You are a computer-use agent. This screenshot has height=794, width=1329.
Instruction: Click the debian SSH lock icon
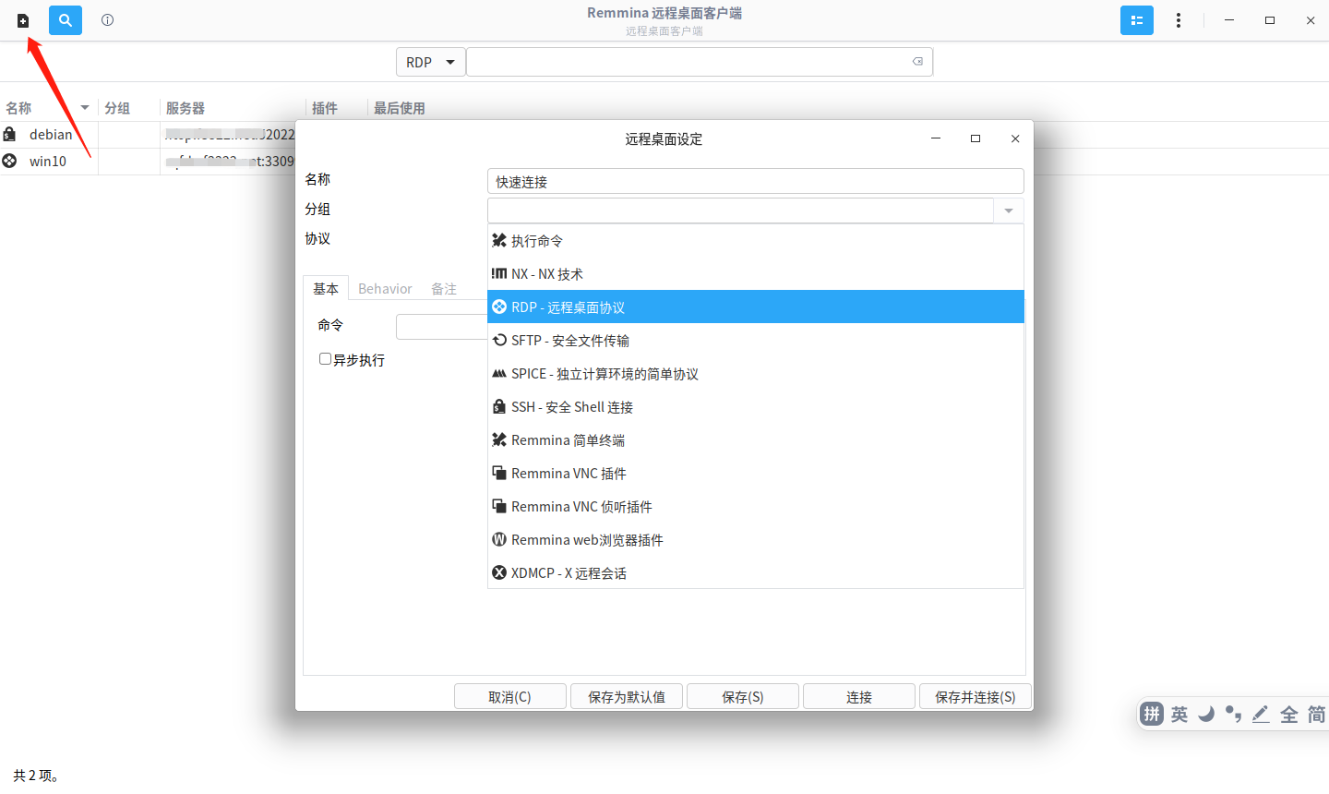click(x=9, y=135)
